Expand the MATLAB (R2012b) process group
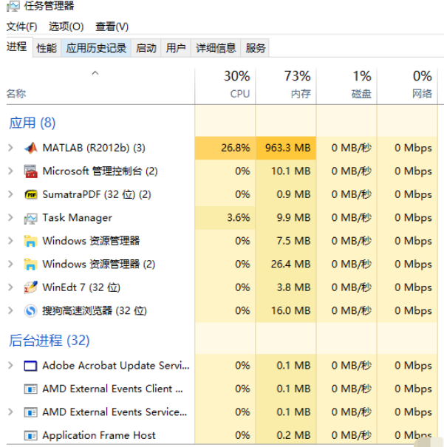Viewport: 444px width, 447px height. tap(10, 148)
